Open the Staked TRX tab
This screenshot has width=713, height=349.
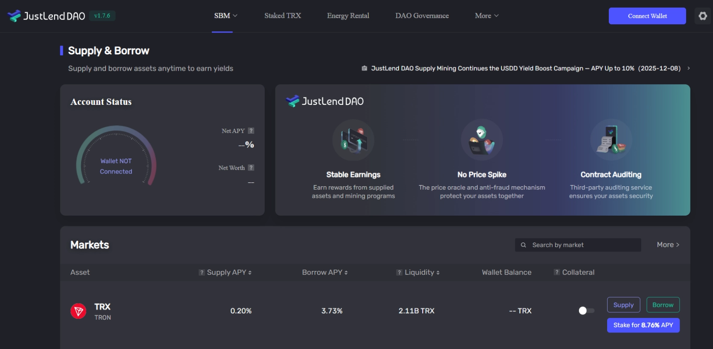(x=283, y=16)
